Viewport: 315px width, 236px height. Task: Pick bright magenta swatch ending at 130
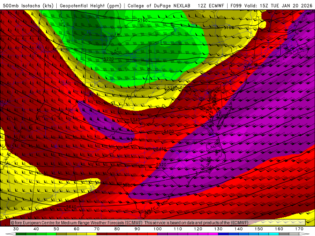click(213, 234)
